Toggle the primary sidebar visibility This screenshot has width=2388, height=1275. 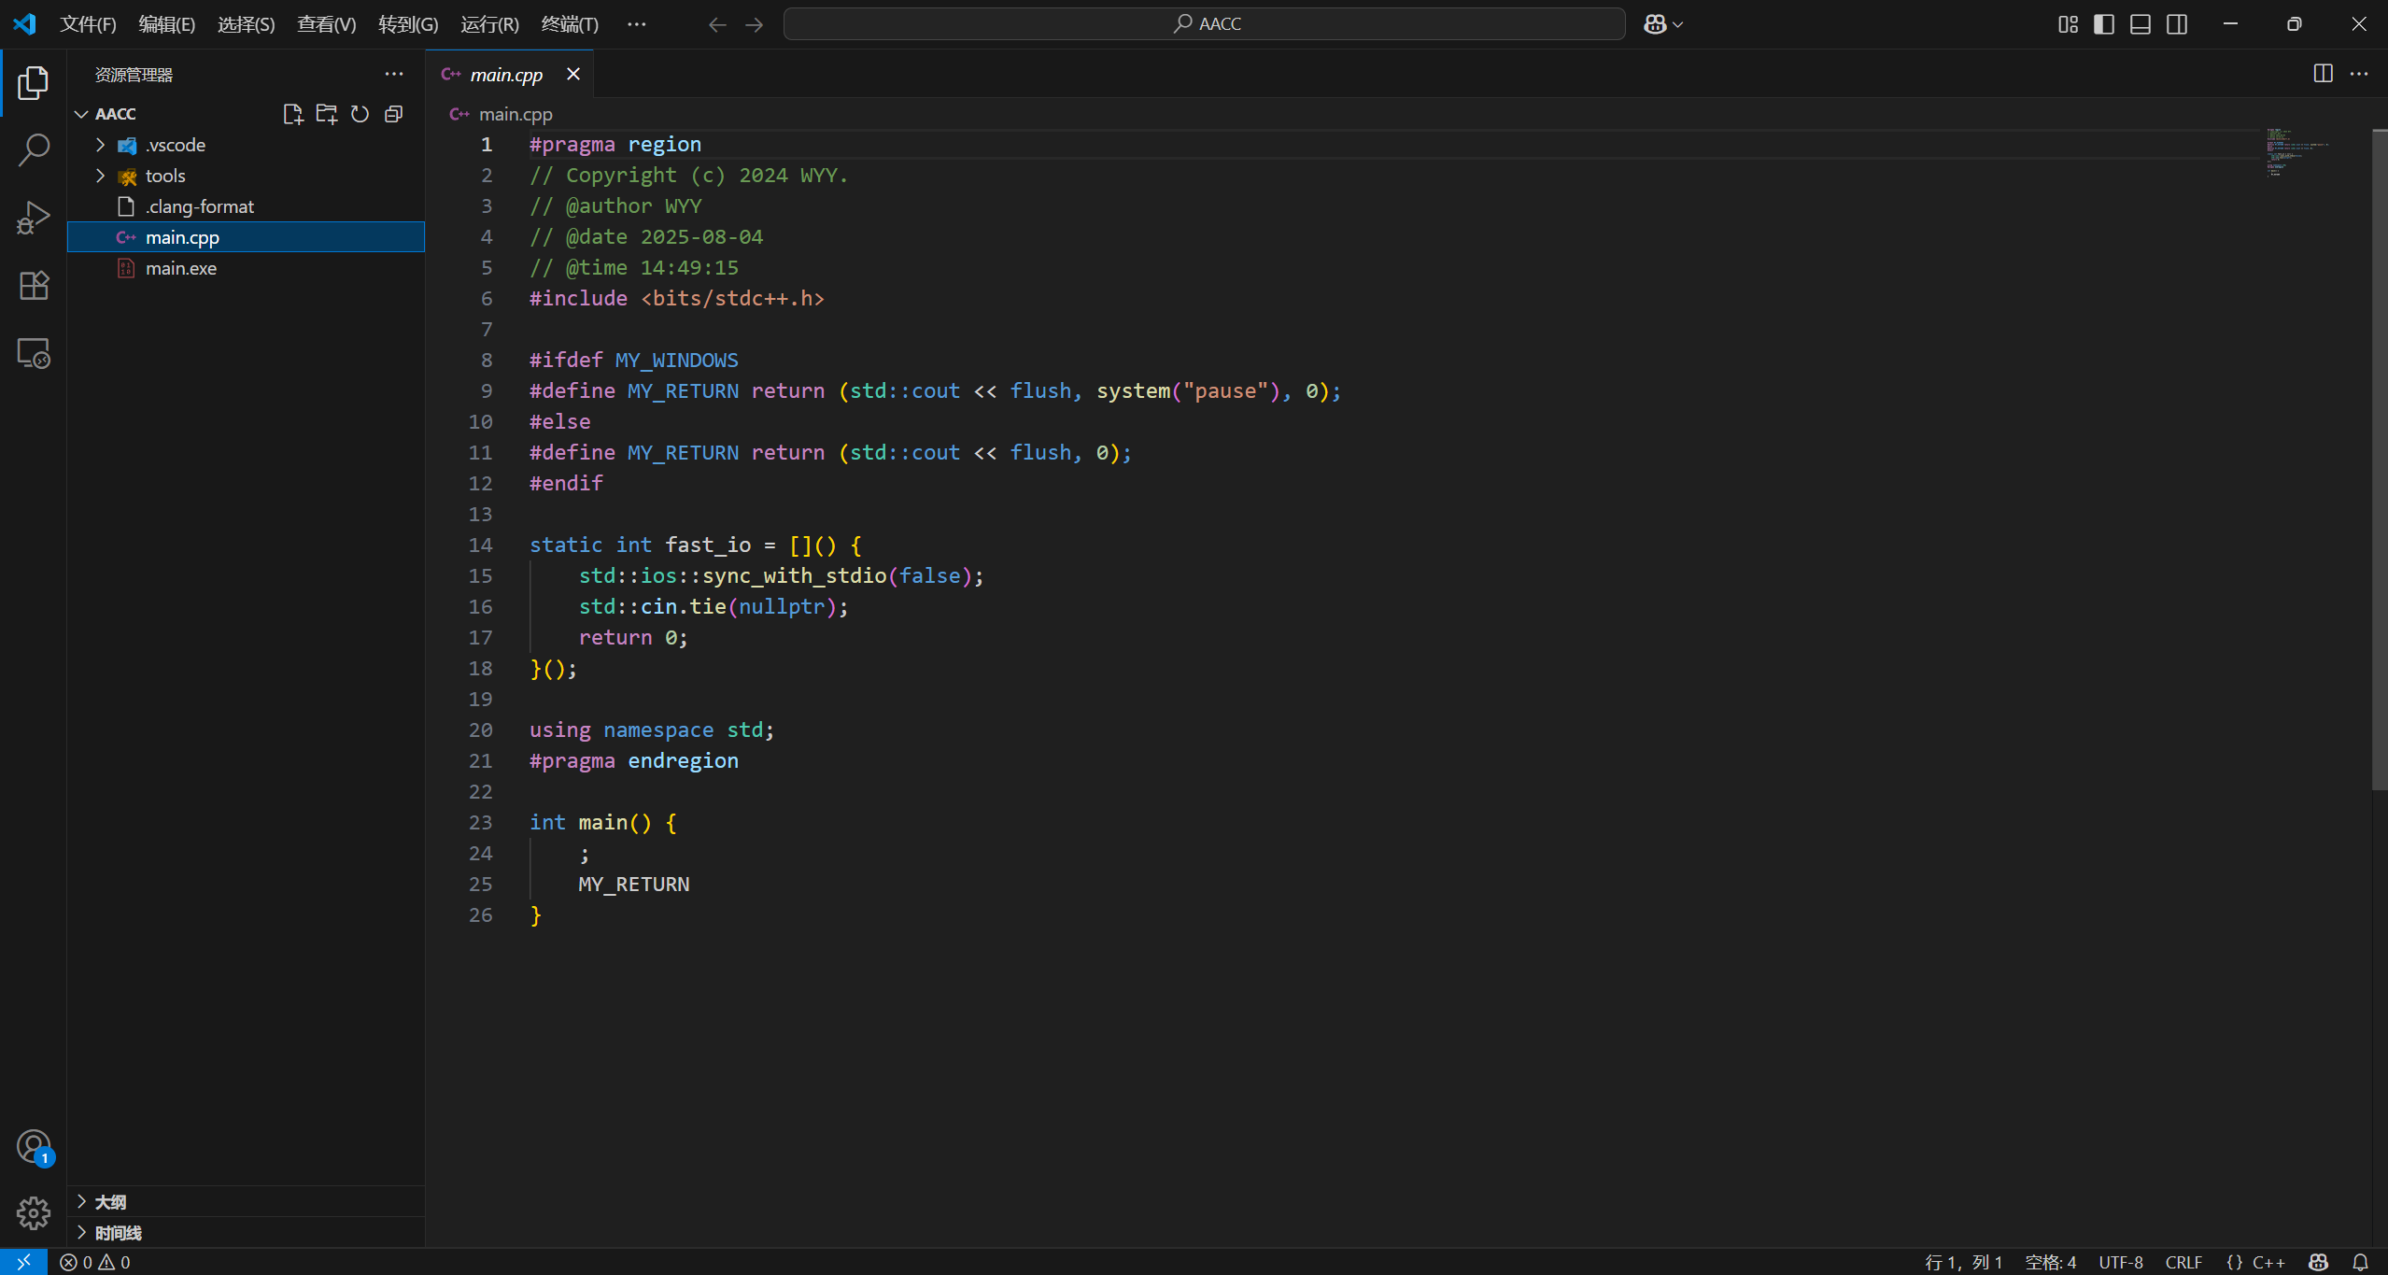click(x=2103, y=23)
